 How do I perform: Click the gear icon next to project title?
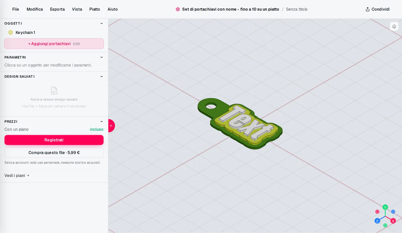click(178, 9)
